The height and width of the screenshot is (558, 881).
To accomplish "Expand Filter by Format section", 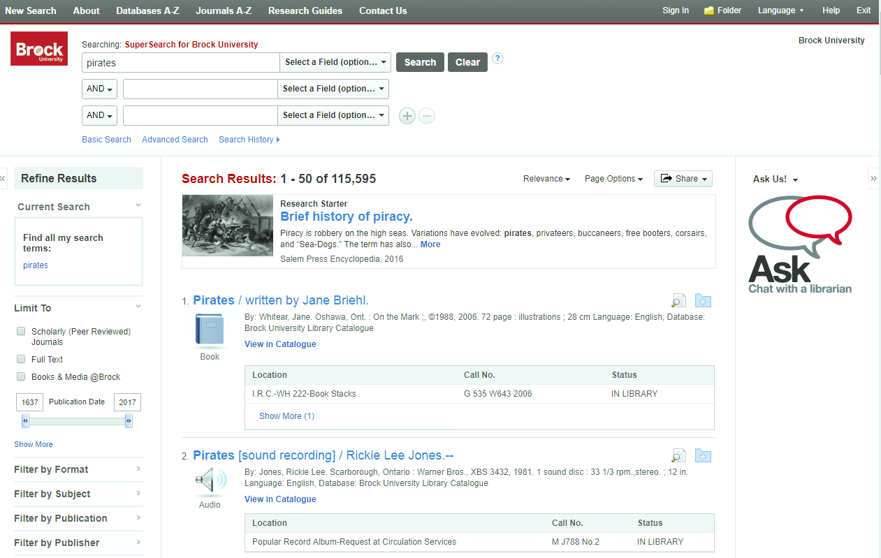I will click(78, 469).
